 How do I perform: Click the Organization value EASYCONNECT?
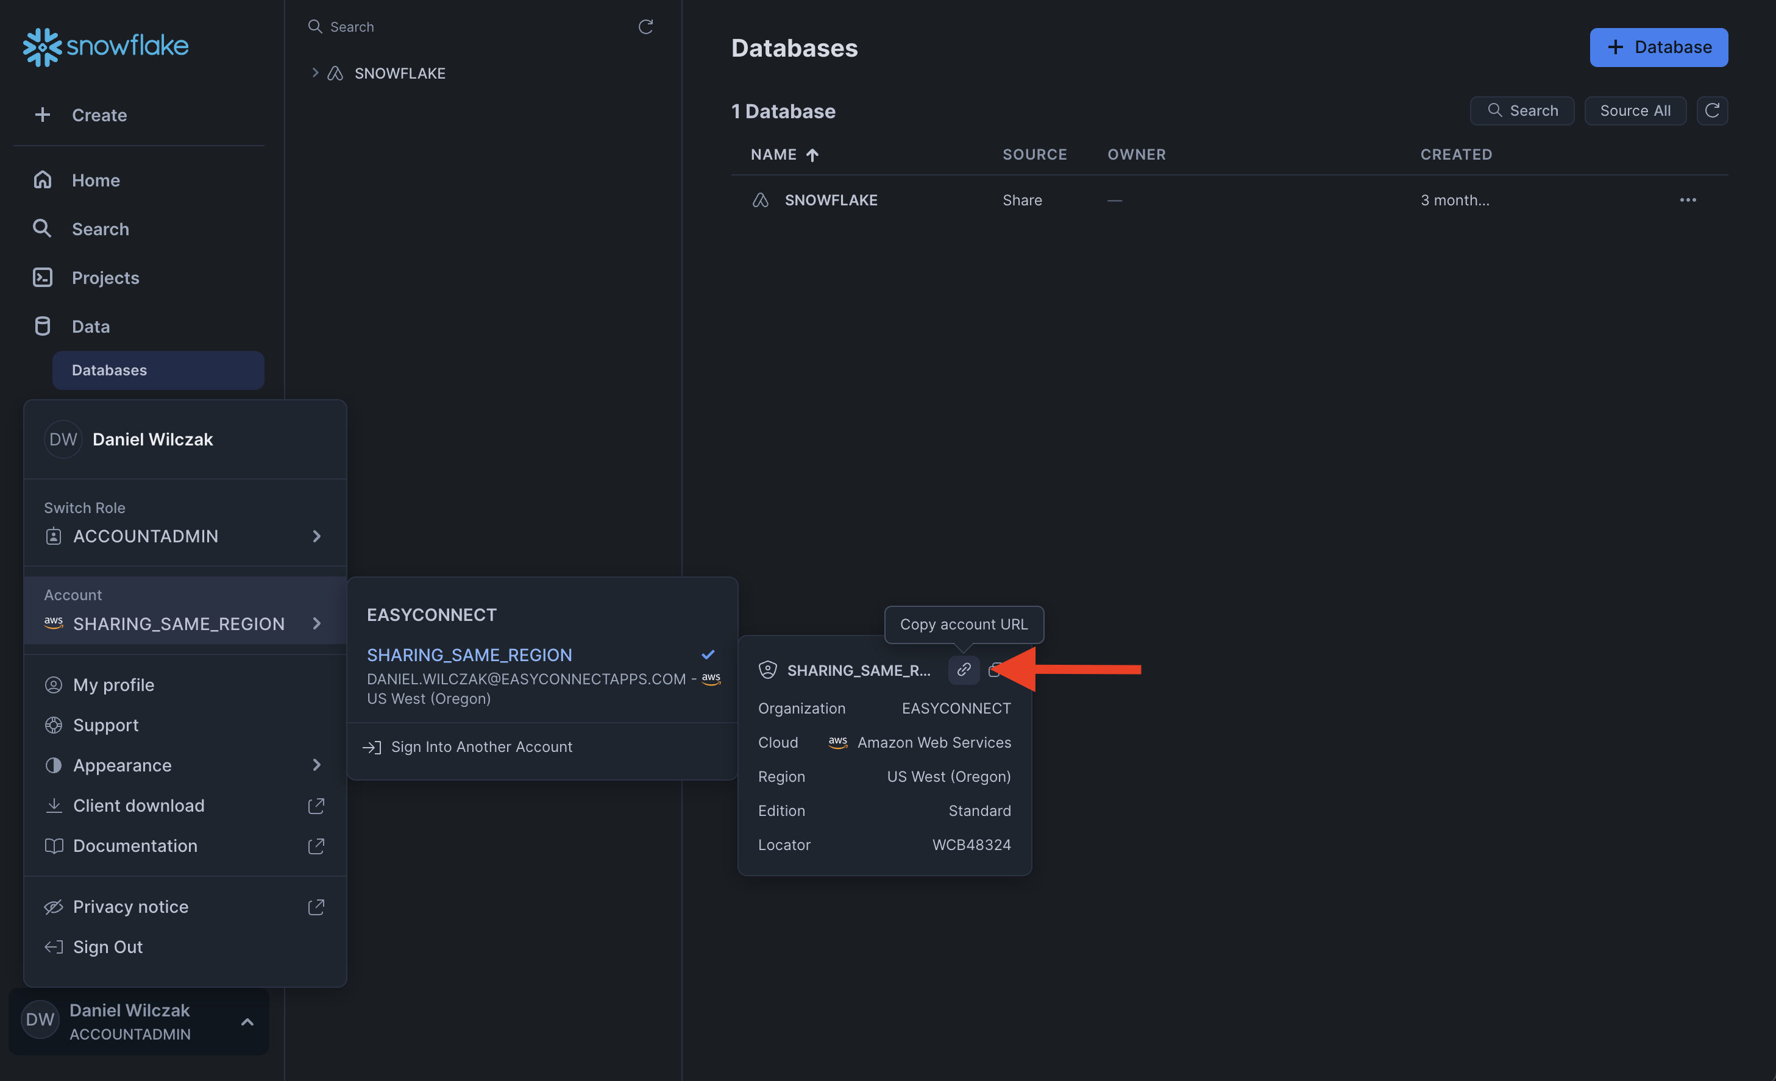[x=956, y=709]
